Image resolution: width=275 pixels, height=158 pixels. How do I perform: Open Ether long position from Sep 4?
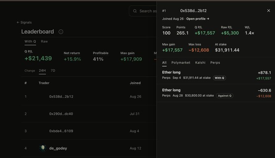(x=216, y=75)
